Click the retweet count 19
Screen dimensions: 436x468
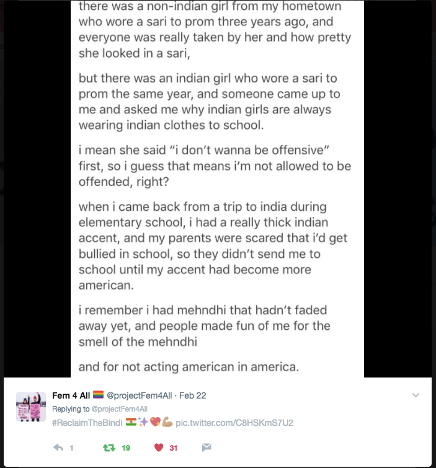click(x=126, y=448)
